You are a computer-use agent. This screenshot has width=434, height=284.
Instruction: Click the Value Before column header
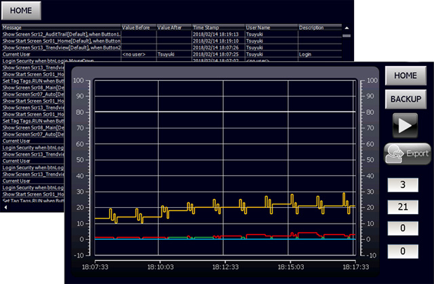[x=138, y=27]
